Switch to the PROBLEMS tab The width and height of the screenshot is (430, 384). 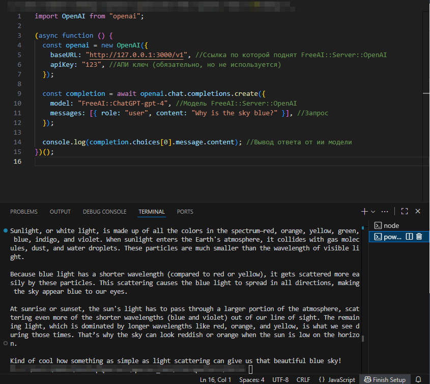click(24, 212)
